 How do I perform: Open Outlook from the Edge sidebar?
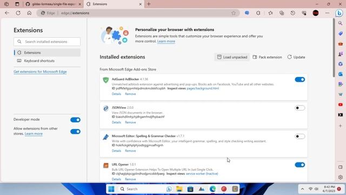pyautogui.click(x=341, y=74)
